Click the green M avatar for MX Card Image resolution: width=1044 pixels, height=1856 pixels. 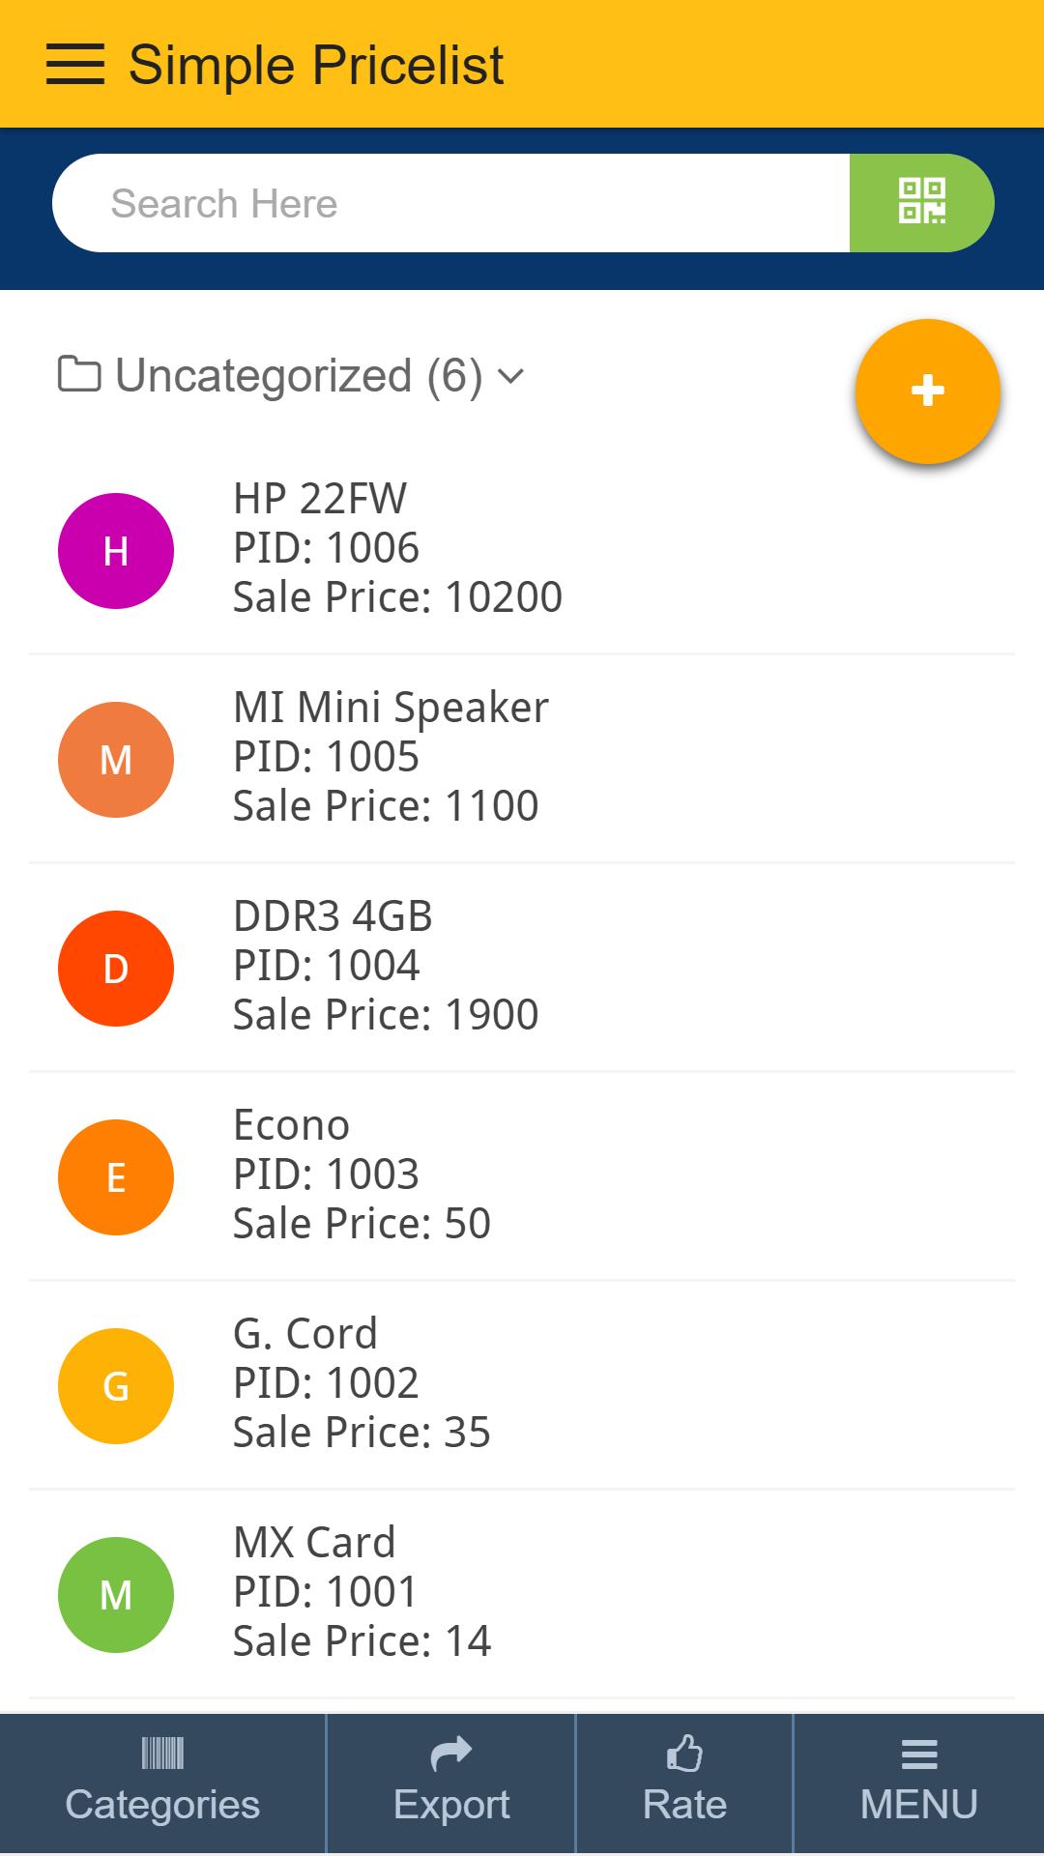(x=116, y=1595)
